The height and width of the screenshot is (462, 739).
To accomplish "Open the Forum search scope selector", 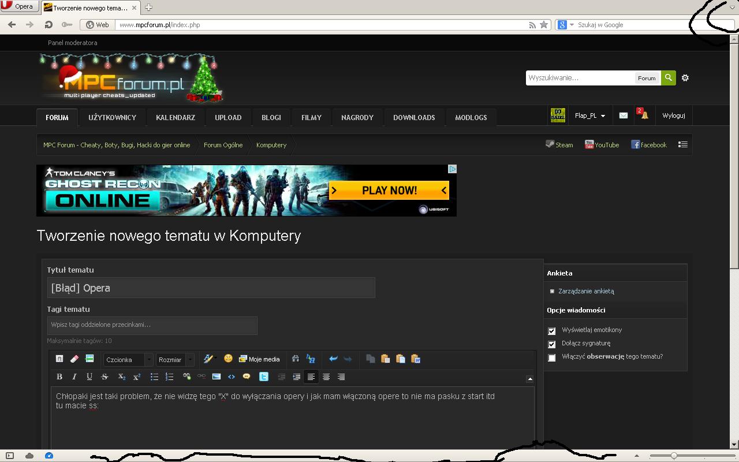I will click(647, 78).
